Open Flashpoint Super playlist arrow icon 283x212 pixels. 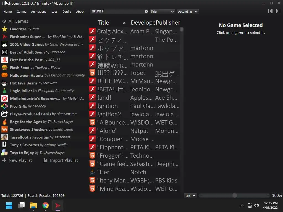[4, 37]
